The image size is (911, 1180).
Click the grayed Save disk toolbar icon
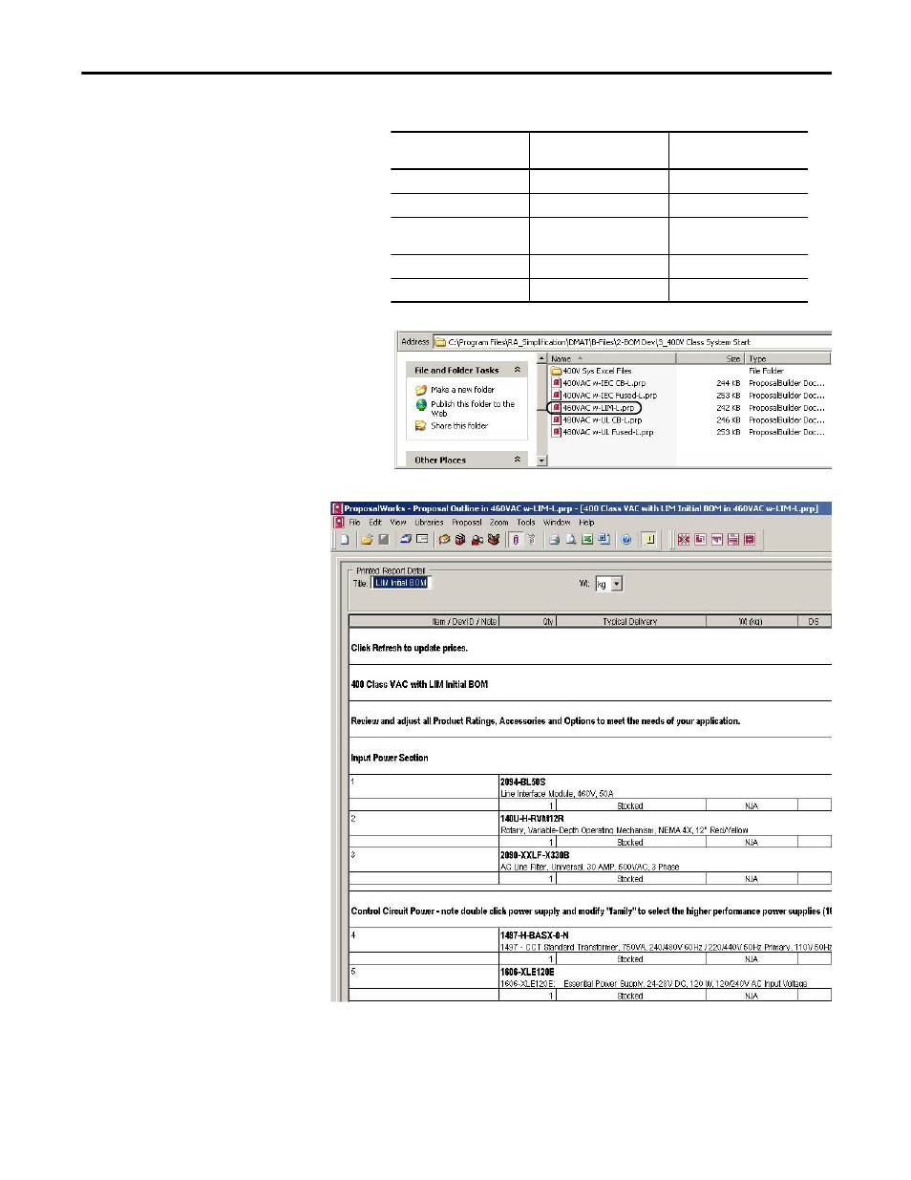(x=384, y=540)
